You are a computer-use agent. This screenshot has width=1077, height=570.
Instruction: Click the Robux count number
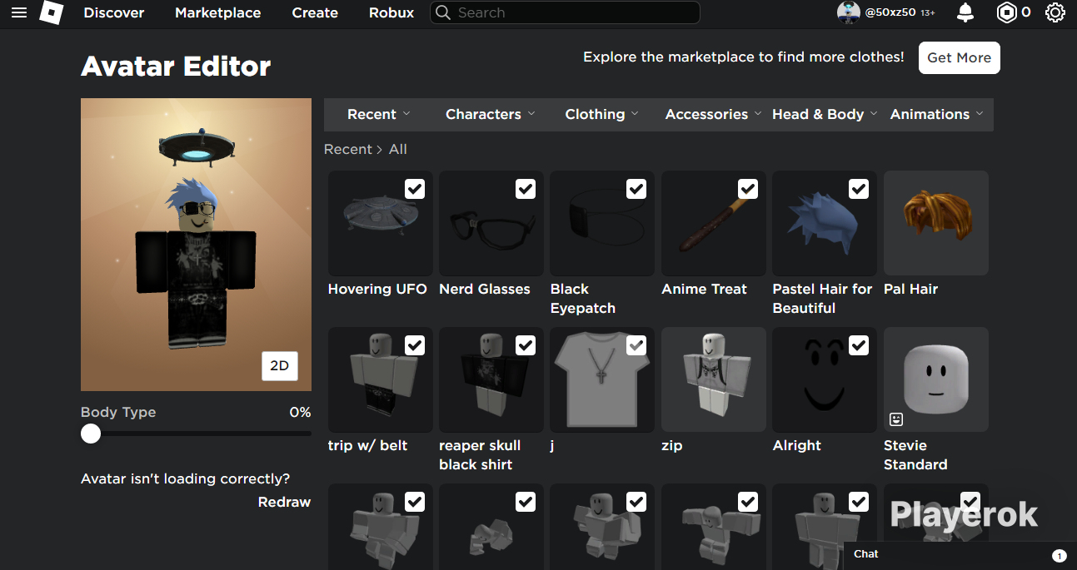[1026, 12]
